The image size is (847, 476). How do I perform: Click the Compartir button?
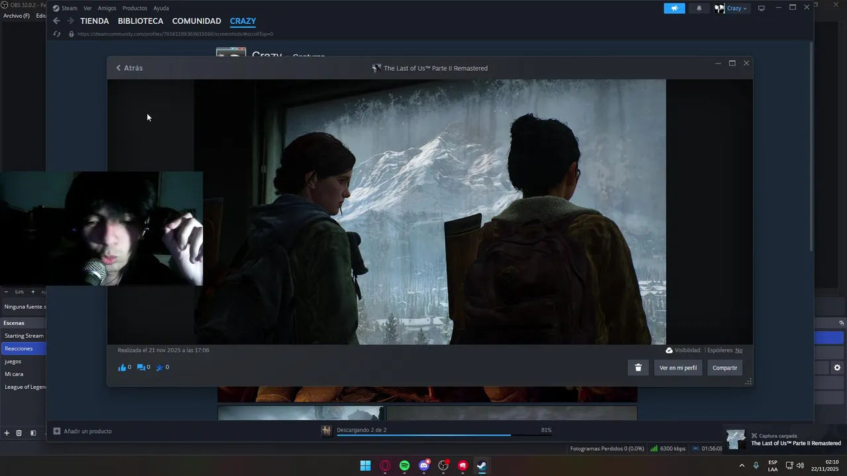pyautogui.click(x=725, y=368)
